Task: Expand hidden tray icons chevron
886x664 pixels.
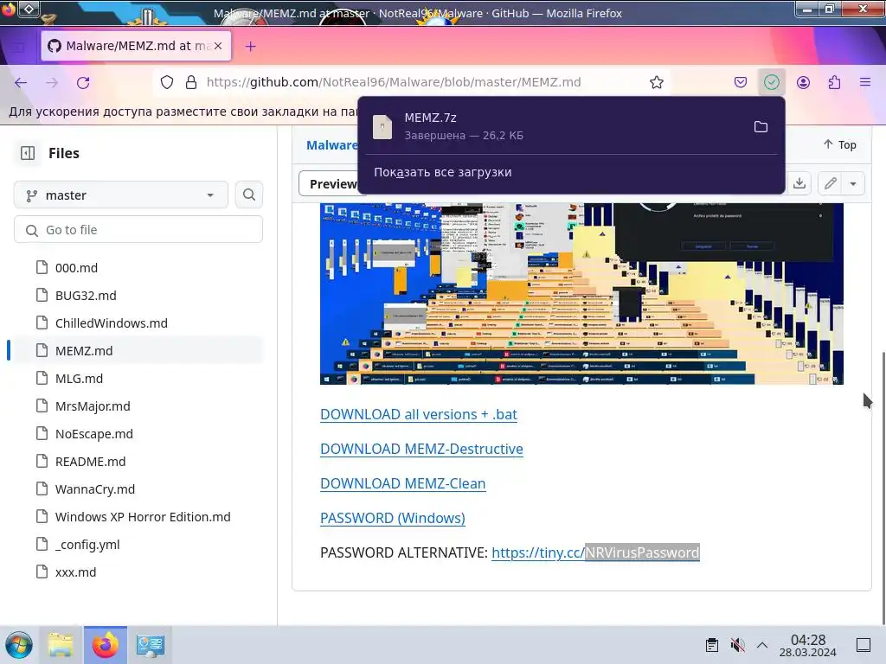Action: (761, 645)
